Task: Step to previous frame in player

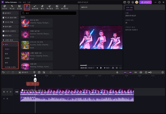Action: pos(97,68)
